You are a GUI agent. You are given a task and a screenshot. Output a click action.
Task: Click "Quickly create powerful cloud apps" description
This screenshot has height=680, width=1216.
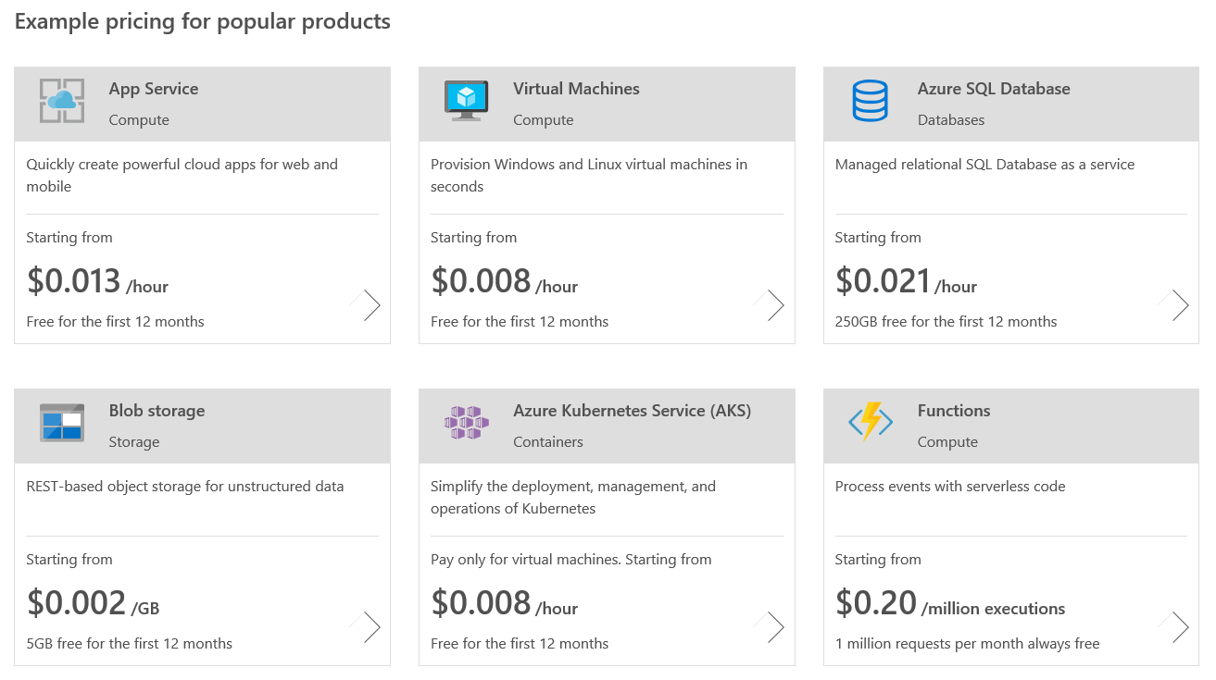[x=182, y=176]
